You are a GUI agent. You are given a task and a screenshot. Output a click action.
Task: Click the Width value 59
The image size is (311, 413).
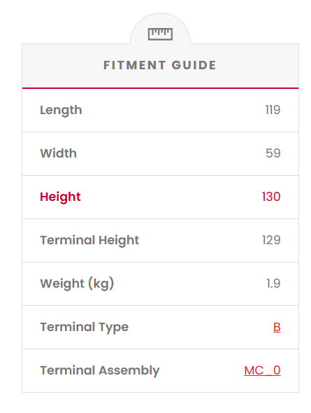tap(273, 153)
